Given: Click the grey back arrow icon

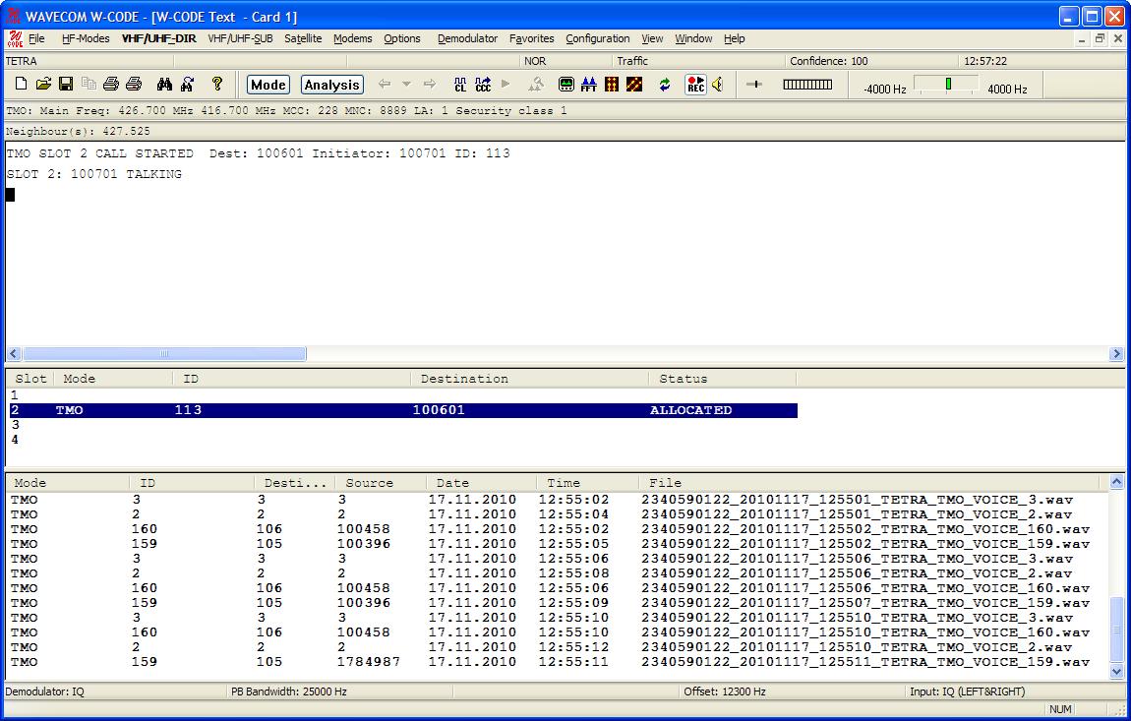Looking at the screenshot, I should (x=385, y=85).
